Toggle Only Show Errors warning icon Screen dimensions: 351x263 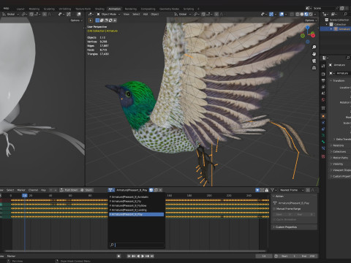pos(267,190)
